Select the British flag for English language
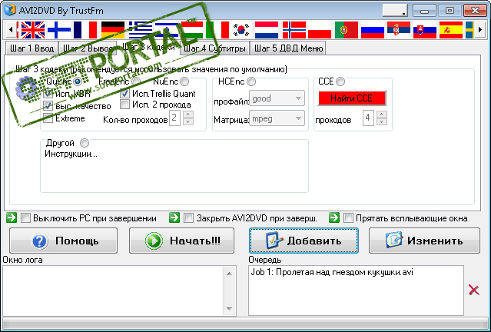491x332 pixels. coord(32,30)
